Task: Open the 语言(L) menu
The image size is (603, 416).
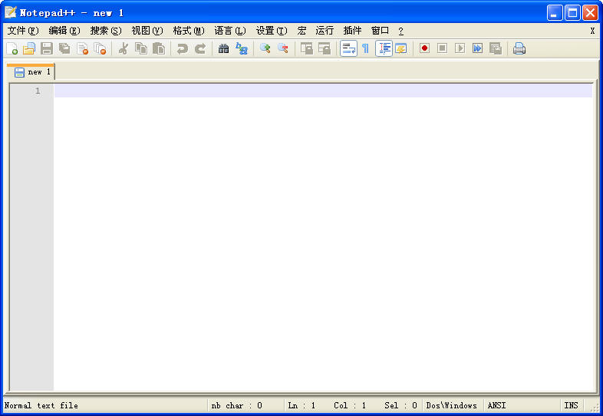Action: pyautogui.click(x=230, y=31)
